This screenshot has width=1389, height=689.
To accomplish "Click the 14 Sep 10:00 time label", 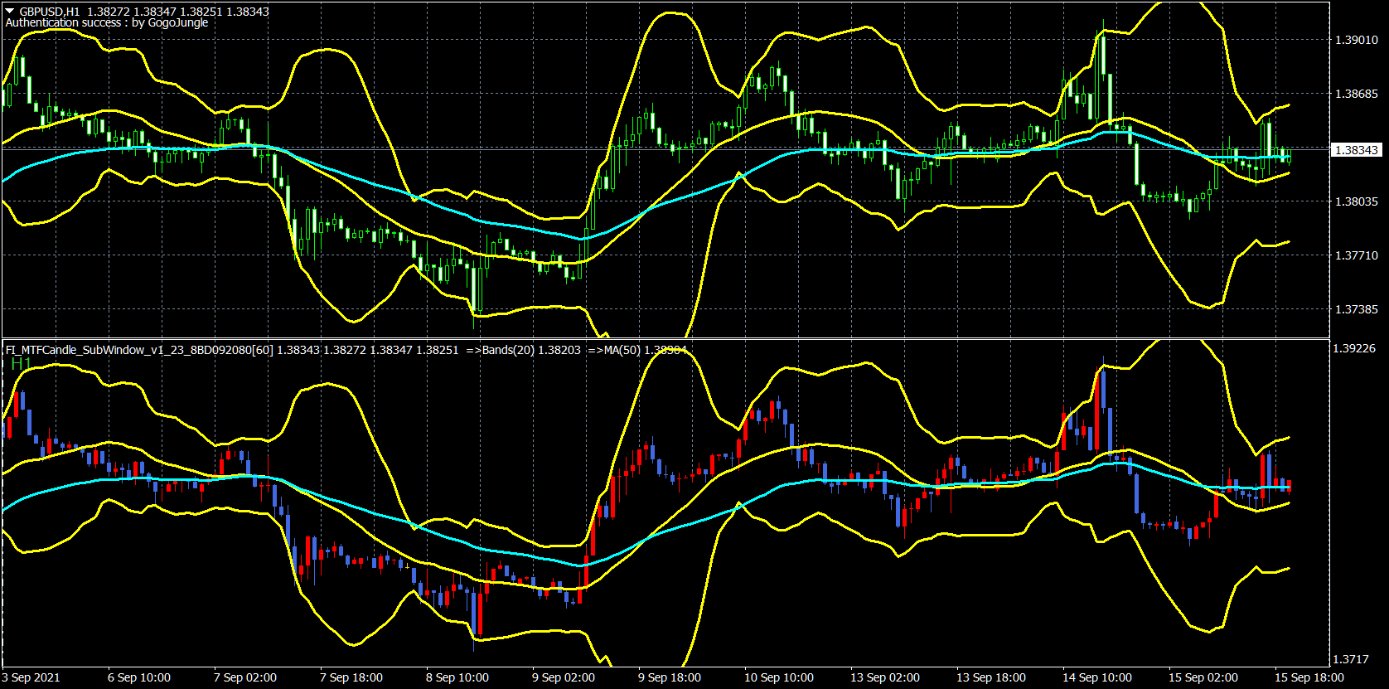I will click(x=1097, y=677).
